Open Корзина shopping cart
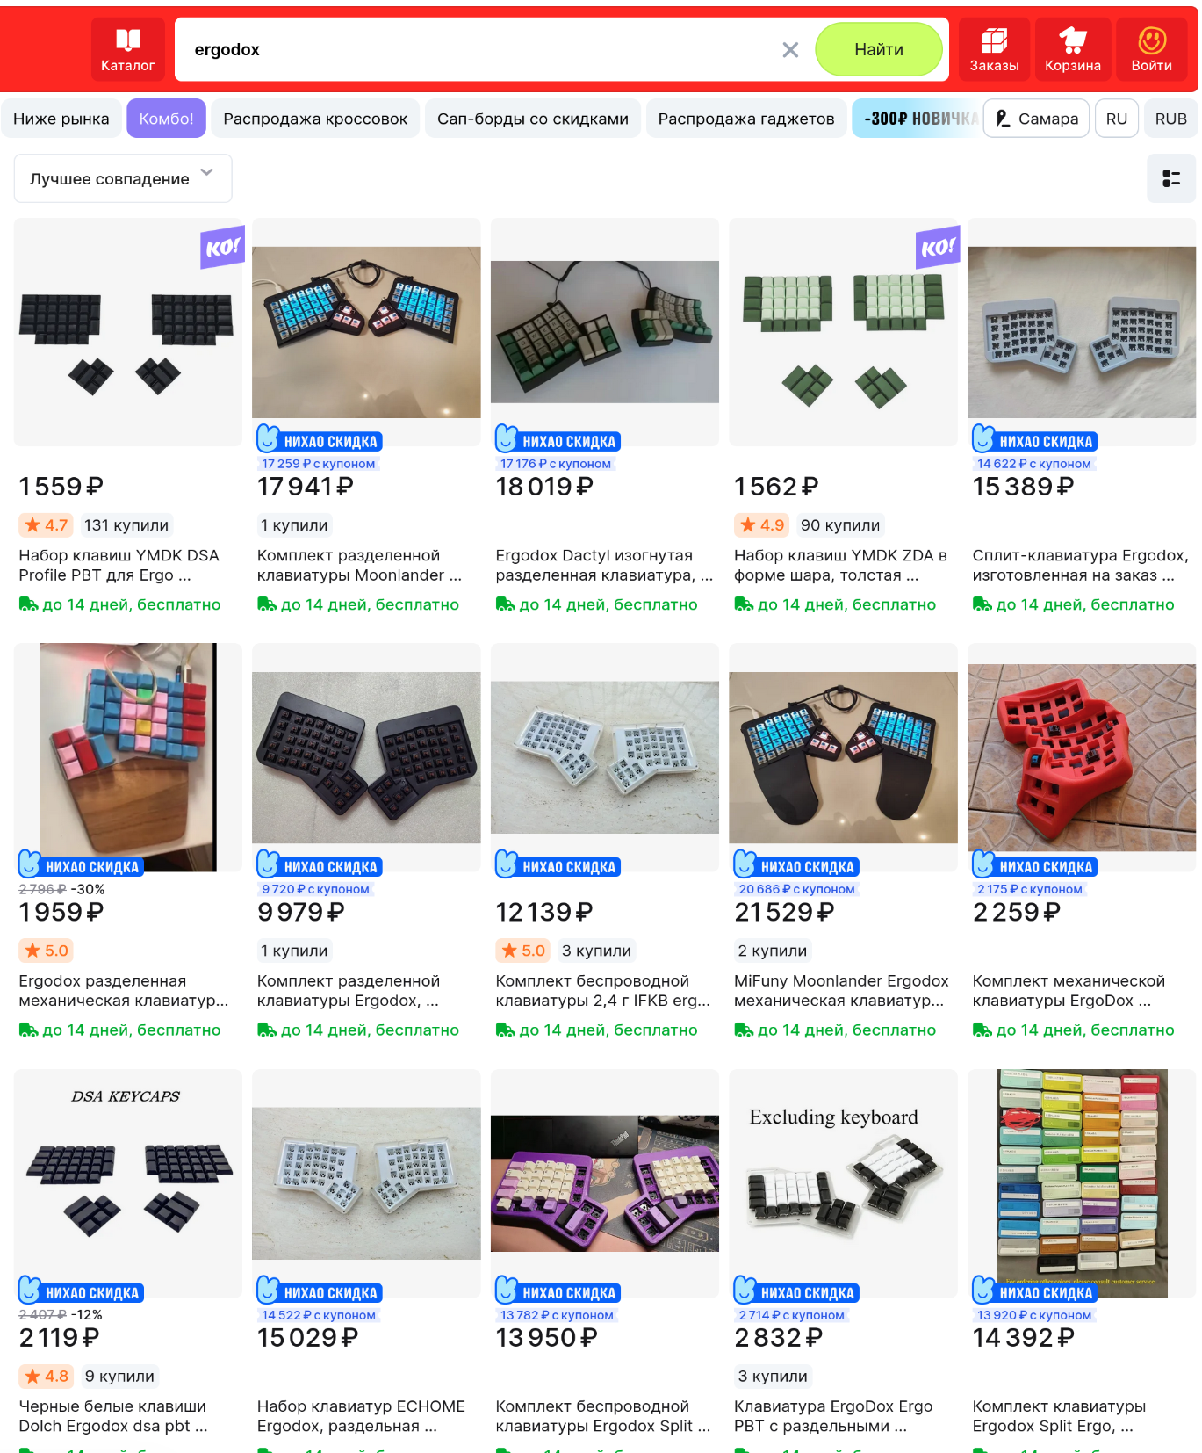This screenshot has width=1202, height=1453. point(1072,49)
